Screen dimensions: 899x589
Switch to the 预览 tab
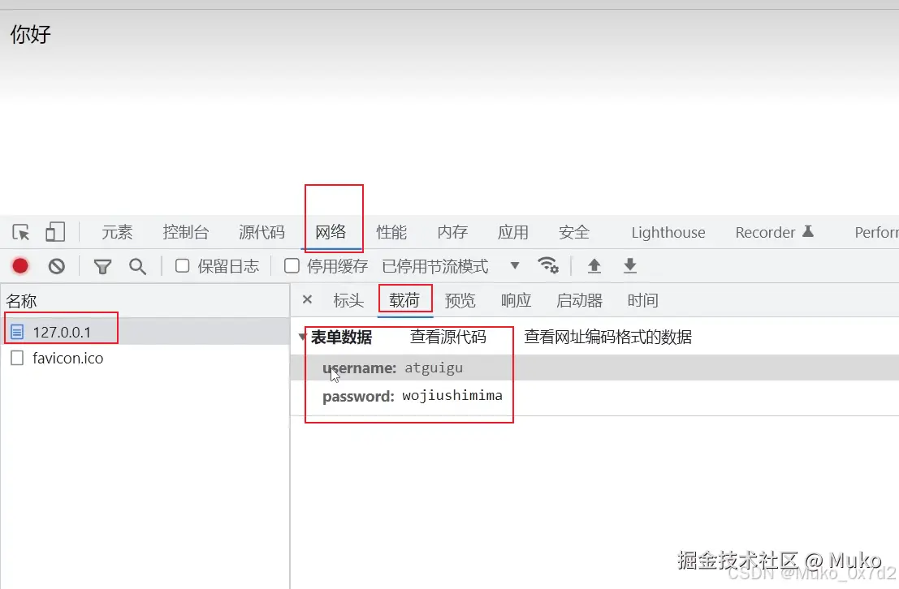point(460,300)
